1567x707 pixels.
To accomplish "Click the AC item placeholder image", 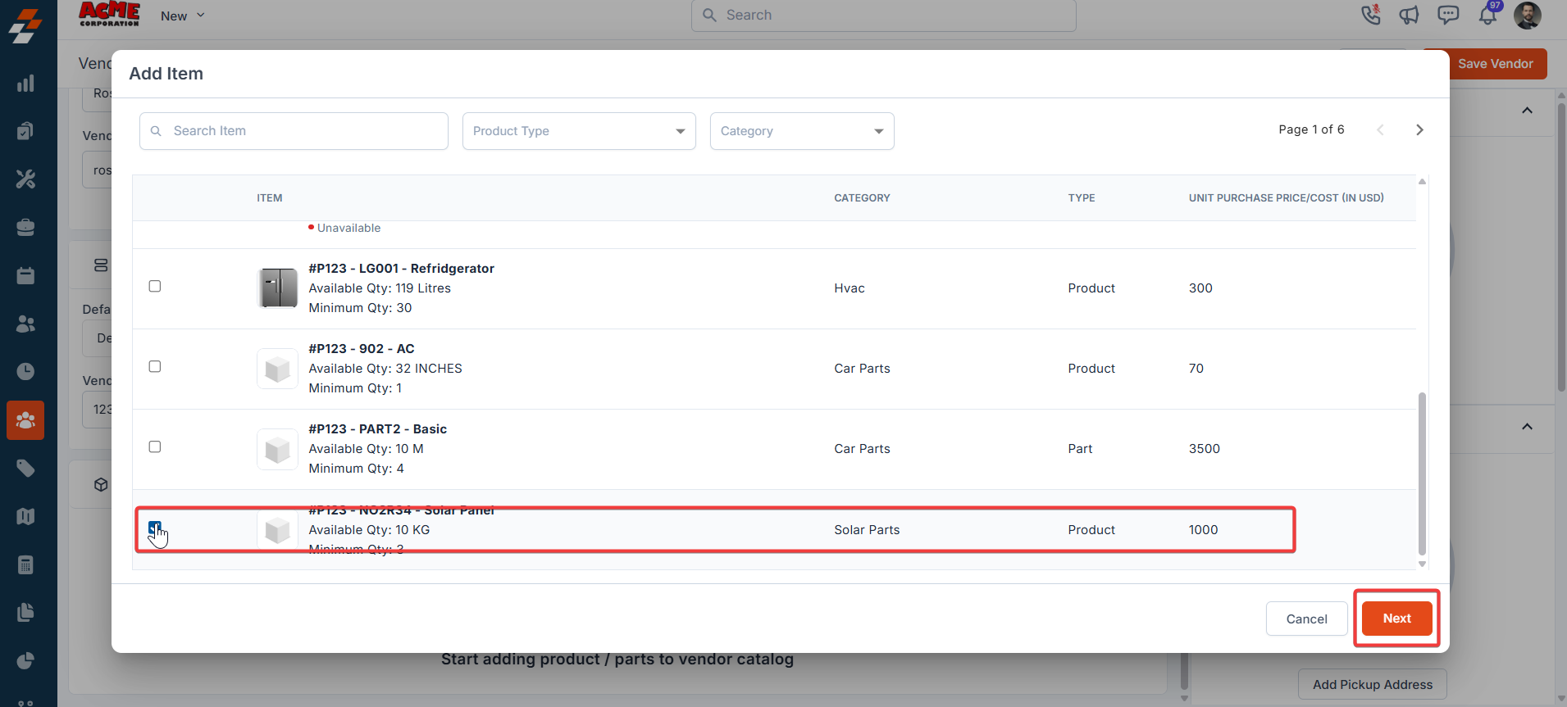I will [x=278, y=369].
